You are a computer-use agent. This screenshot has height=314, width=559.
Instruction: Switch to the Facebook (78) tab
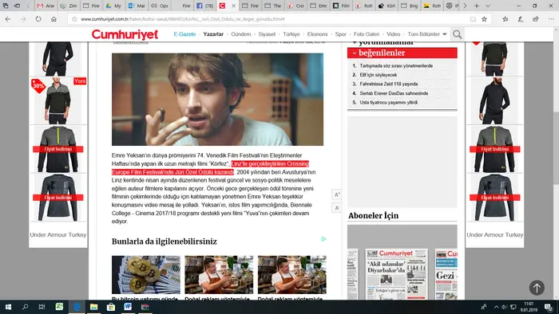pyautogui.click(x=204, y=6)
